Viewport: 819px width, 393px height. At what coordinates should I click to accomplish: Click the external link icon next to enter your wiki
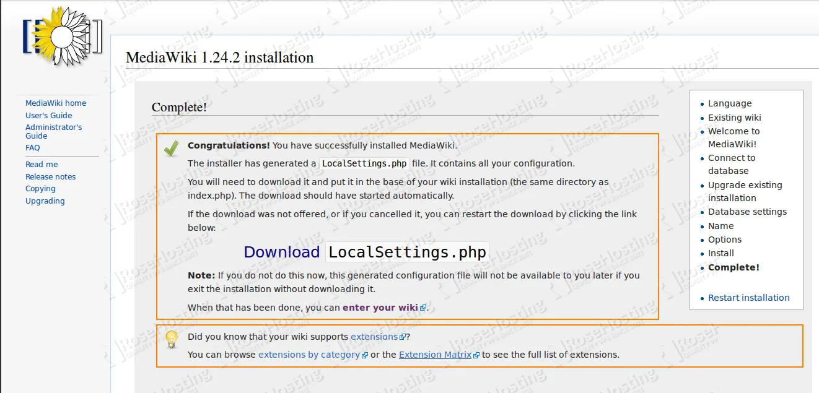[423, 307]
